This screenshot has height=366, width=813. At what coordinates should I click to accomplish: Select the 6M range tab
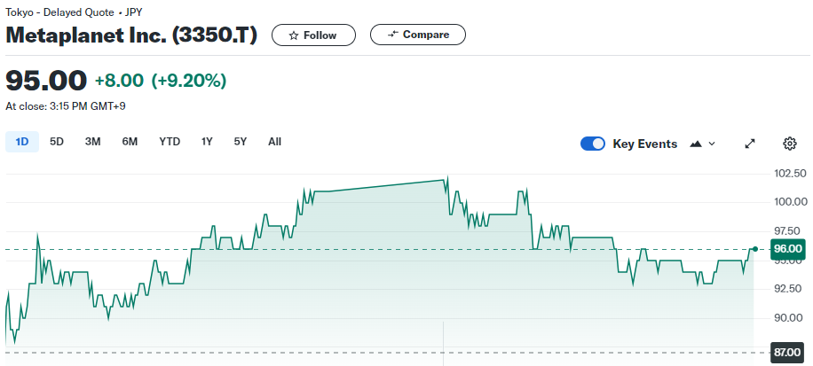coord(130,142)
